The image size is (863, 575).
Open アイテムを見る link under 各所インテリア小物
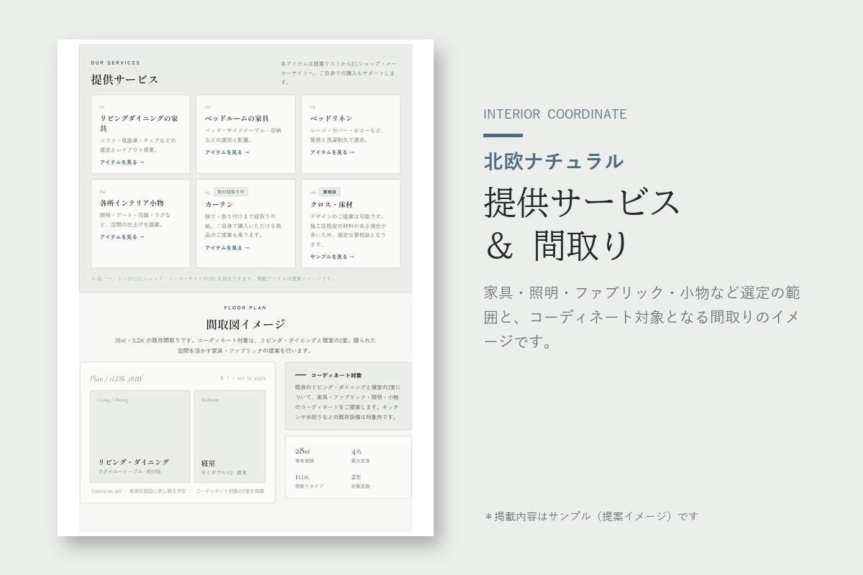[x=122, y=237]
